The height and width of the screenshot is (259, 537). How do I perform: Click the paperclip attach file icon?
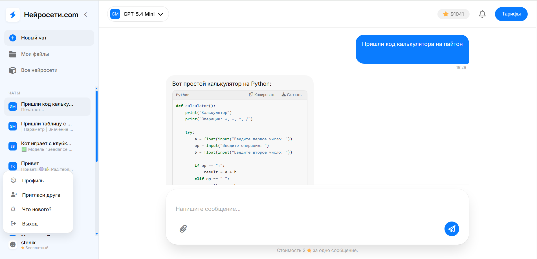[183, 229]
